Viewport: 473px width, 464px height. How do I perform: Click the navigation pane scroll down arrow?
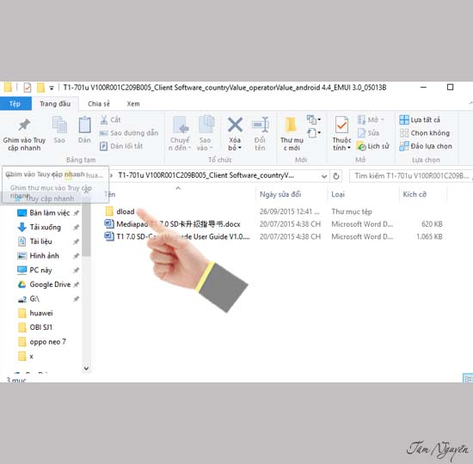[86, 368]
